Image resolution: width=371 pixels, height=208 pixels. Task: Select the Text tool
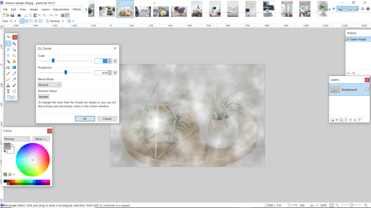(x=8, y=91)
